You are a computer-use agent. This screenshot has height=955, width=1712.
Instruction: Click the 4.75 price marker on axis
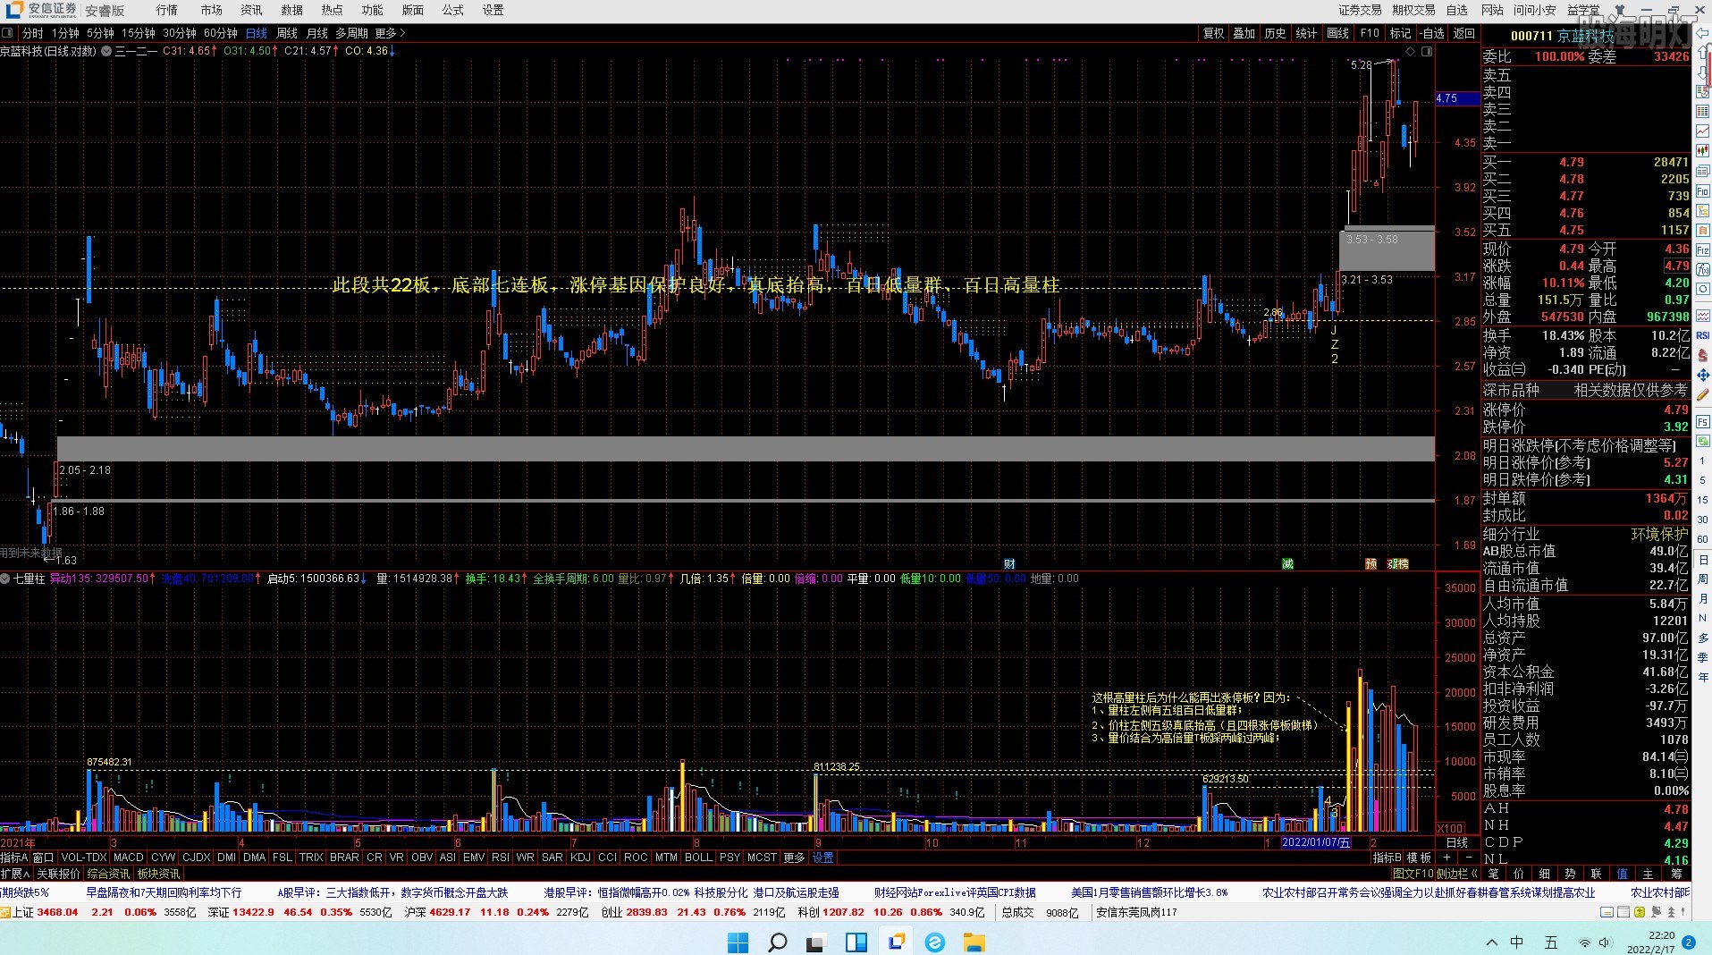pyautogui.click(x=1457, y=98)
